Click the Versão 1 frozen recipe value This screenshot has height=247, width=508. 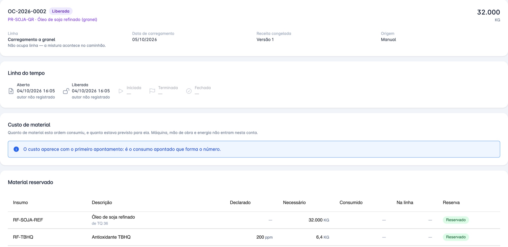point(265,40)
